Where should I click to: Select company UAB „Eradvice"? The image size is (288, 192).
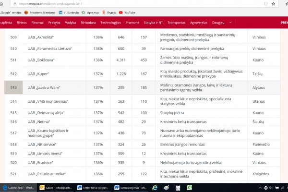[40, 163]
